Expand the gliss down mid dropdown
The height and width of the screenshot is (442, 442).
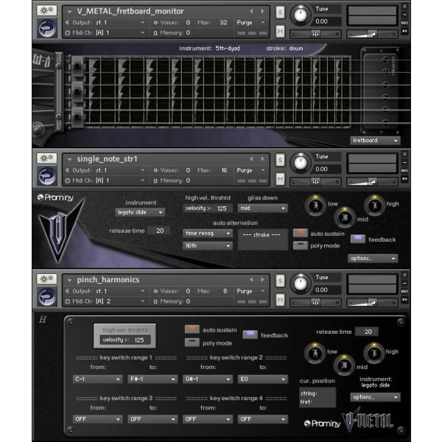pyautogui.click(x=262, y=208)
